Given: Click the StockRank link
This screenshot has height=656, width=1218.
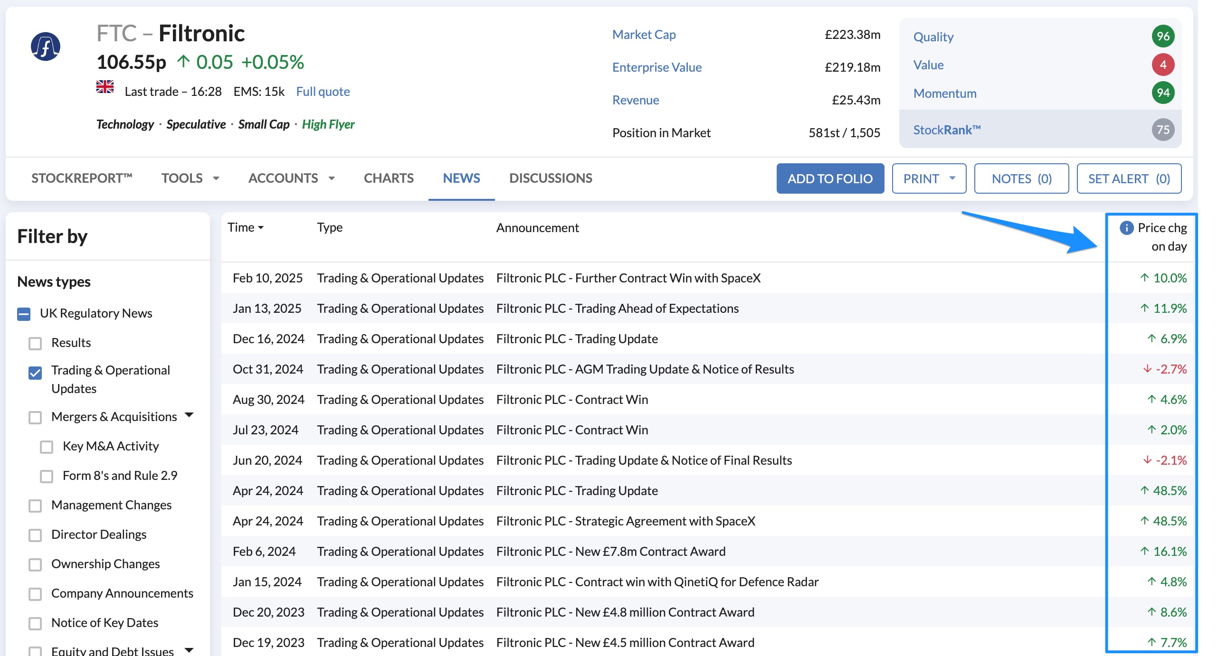Looking at the screenshot, I should [947, 130].
